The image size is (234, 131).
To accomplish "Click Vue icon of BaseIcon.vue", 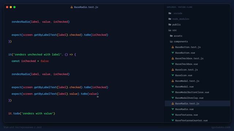I will tap(173, 75).
